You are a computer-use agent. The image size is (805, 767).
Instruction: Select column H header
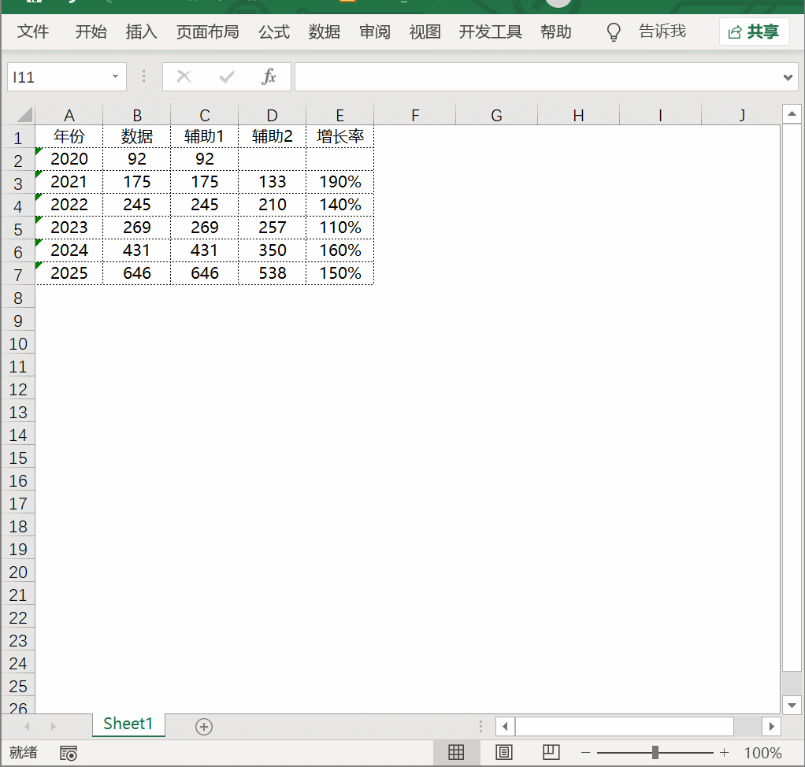tap(579, 115)
